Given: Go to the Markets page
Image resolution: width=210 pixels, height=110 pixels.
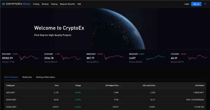Looking at the screenshot, I should [45, 4].
